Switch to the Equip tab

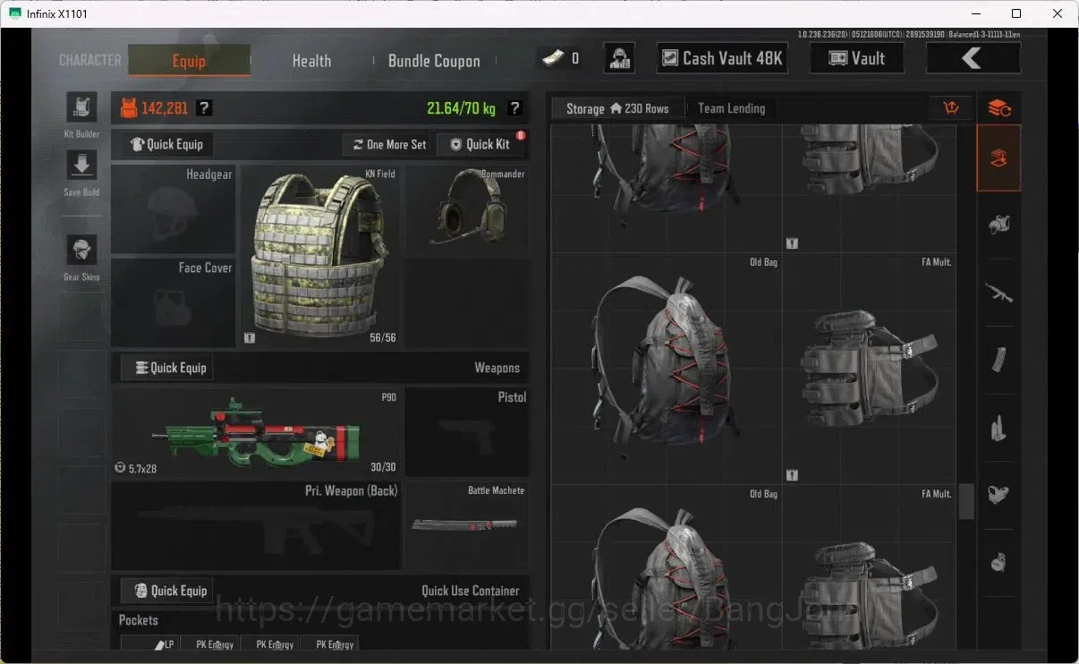pyautogui.click(x=189, y=60)
